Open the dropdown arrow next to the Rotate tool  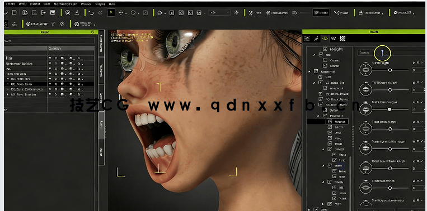click(139, 13)
